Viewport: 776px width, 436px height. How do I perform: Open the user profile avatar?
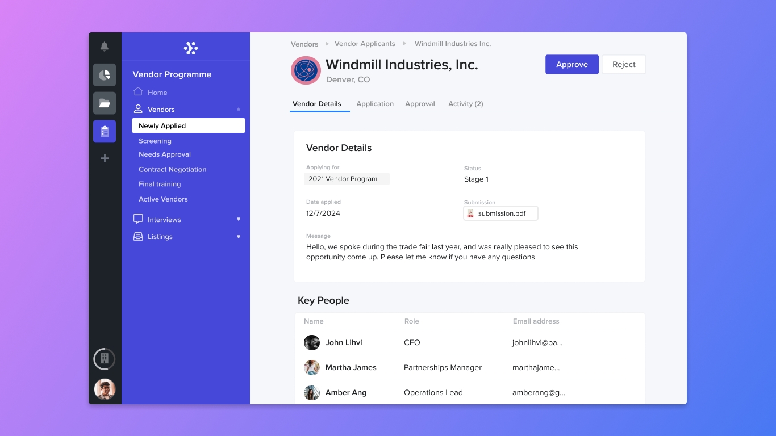pos(105,389)
